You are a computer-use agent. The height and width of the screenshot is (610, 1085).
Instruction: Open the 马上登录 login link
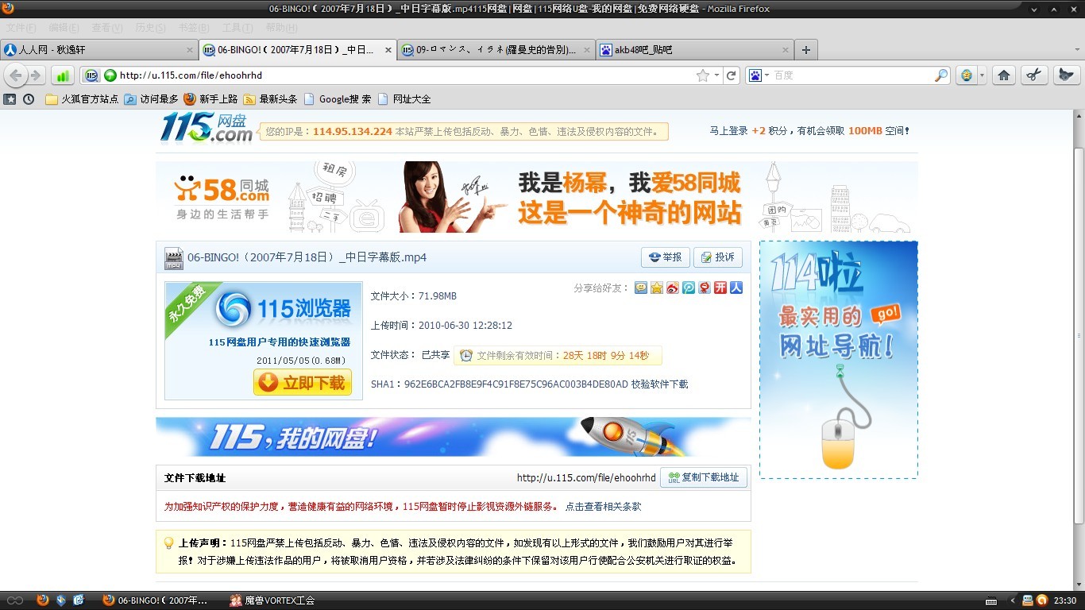coord(728,131)
